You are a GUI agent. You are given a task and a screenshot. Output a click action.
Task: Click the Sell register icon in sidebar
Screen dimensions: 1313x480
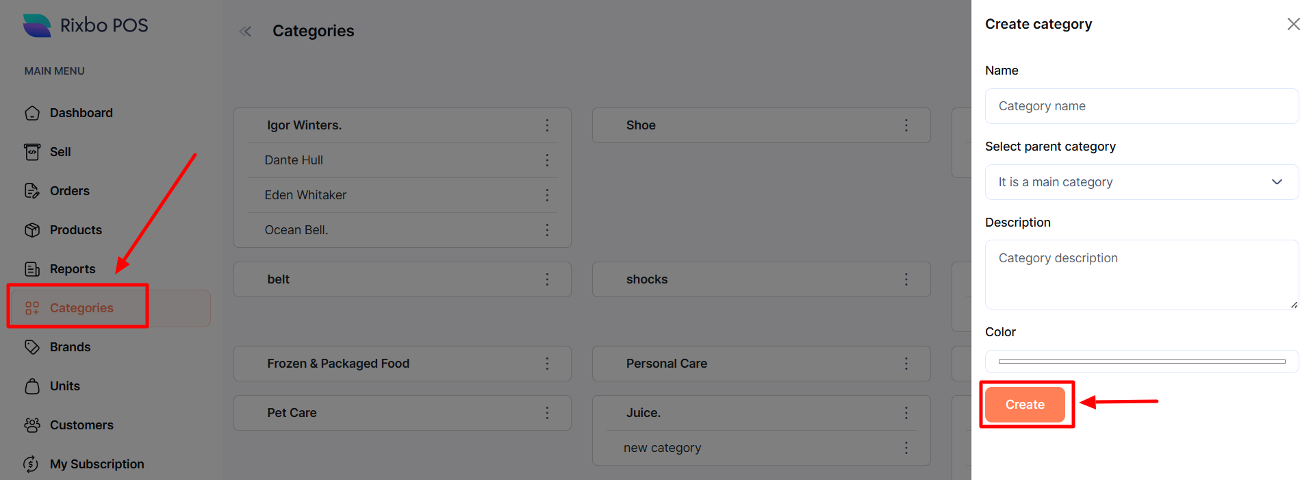point(32,152)
